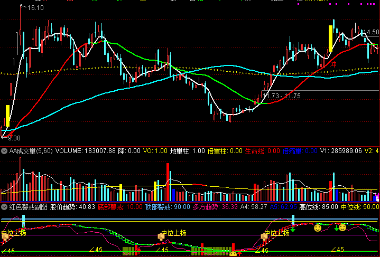The image size is (380, 257).
Task: Collapse the AA成交量 indicator panel
Action: [4, 151]
